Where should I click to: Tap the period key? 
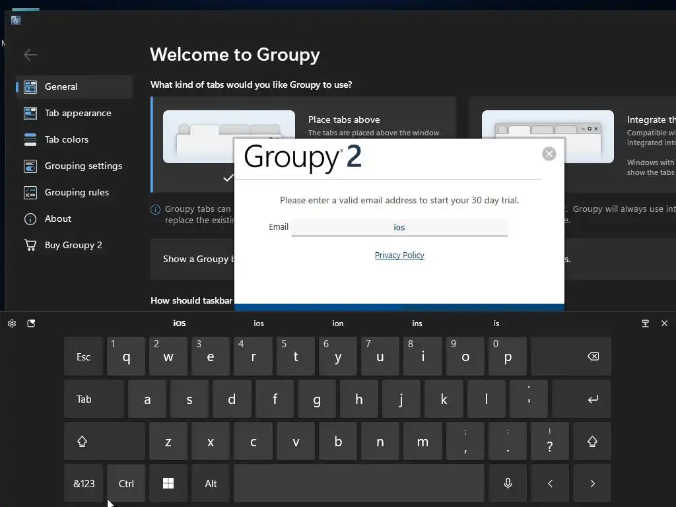point(508,442)
